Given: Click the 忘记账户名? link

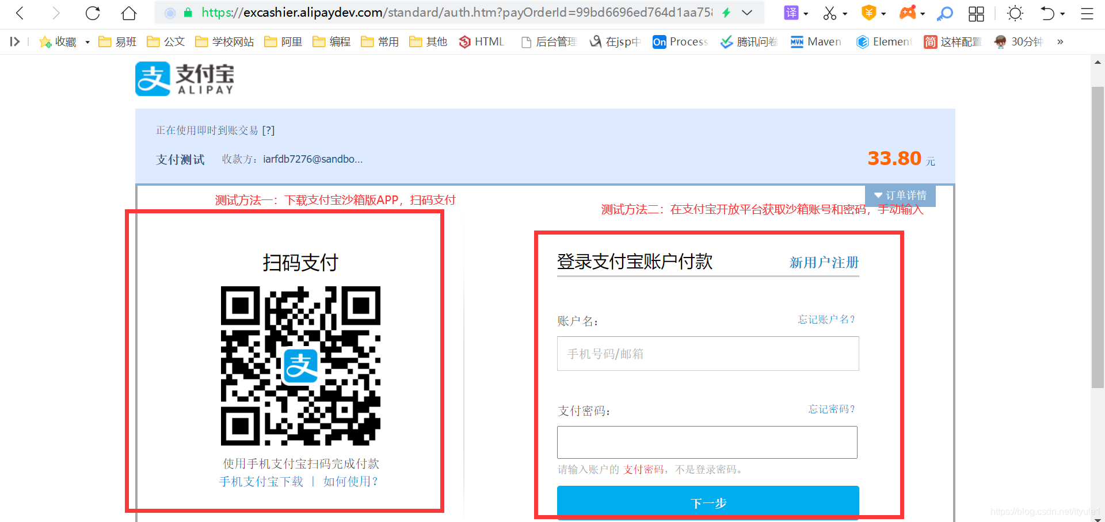Looking at the screenshot, I should click(826, 319).
